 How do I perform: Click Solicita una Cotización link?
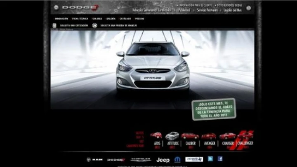[x=74, y=26]
